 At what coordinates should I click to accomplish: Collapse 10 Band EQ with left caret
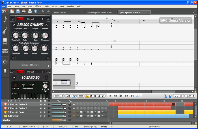(x=14, y=78)
